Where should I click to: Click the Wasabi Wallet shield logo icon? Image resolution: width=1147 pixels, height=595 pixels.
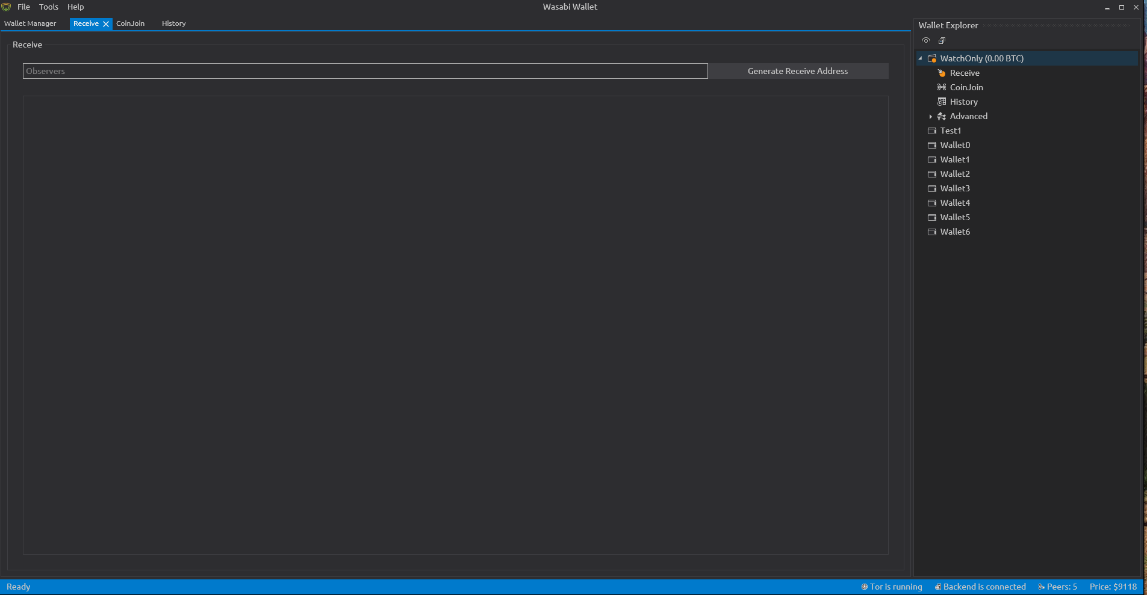pos(6,7)
